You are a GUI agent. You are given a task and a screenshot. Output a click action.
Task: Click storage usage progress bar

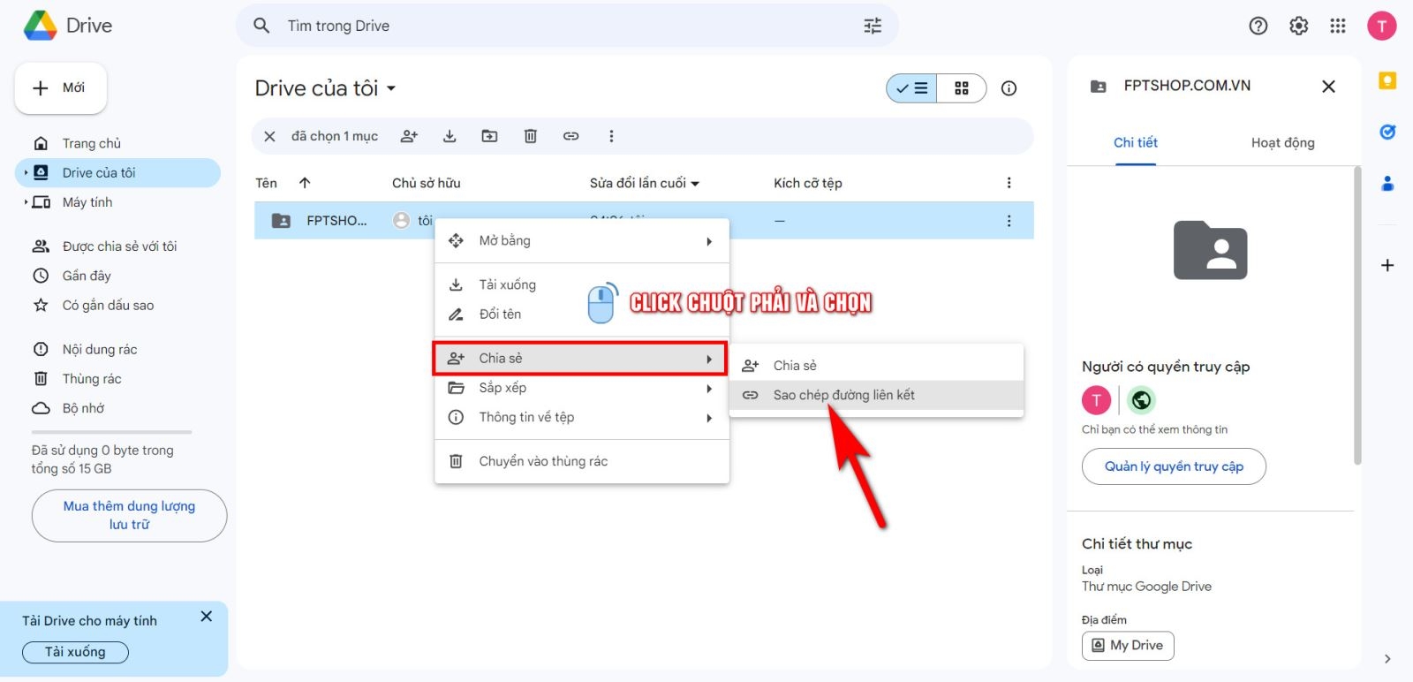[111, 432]
